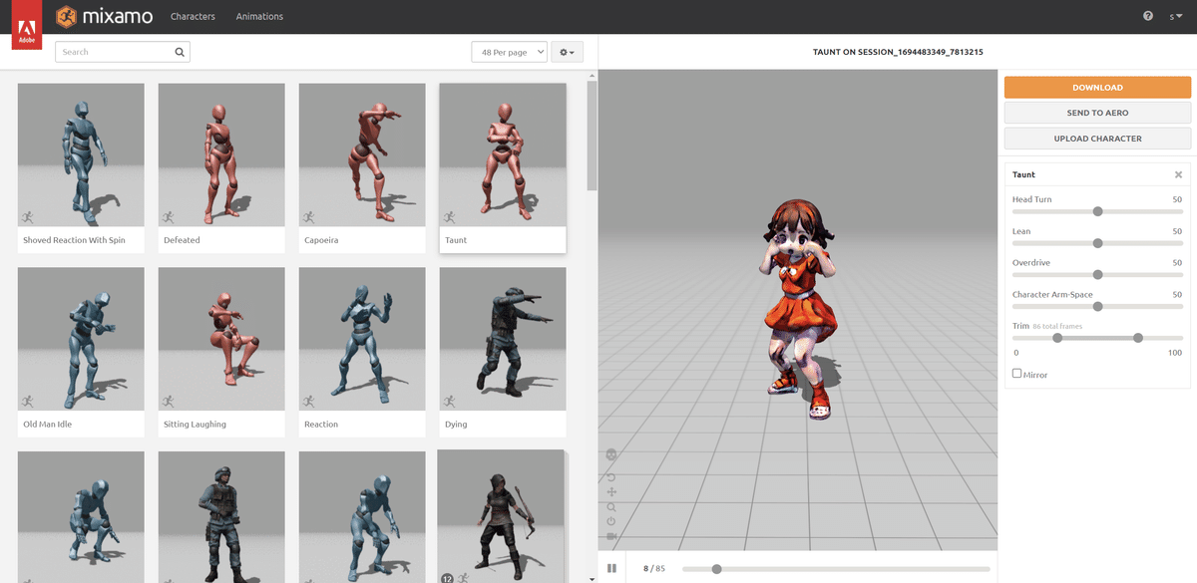Open the Animations tab

[259, 16]
